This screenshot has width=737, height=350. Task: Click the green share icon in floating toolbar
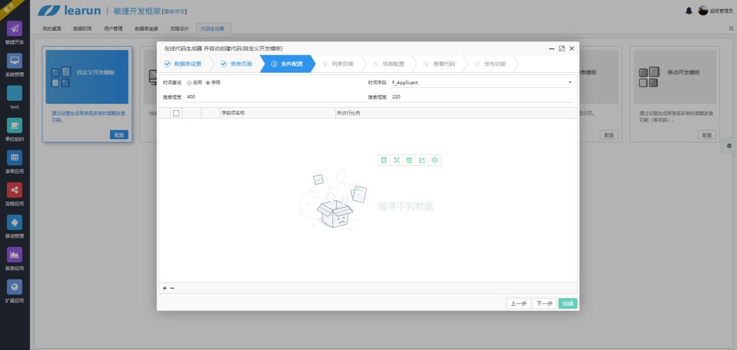pos(422,160)
